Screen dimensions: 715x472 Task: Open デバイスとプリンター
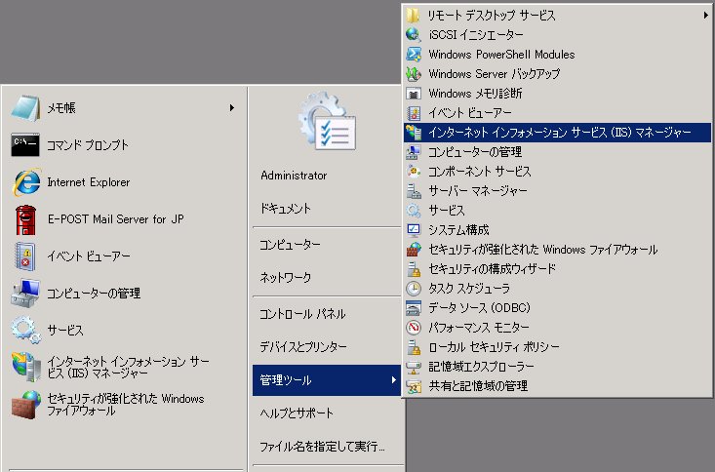click(303, 347)
